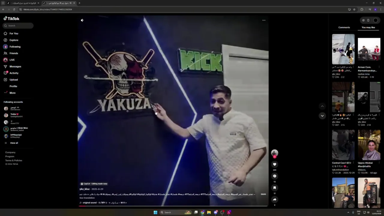Screen dimensions: 384x216
Task: Open Chrome from the taskbar
Action: (202, 212)
